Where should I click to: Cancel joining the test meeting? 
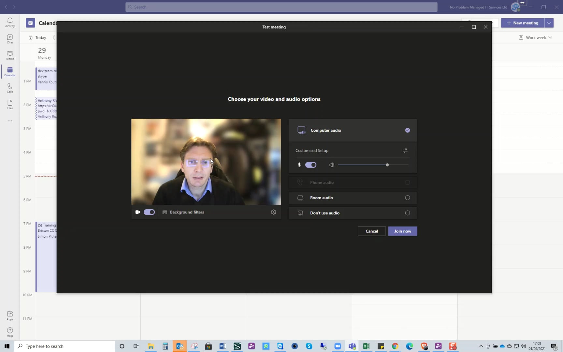371,231
